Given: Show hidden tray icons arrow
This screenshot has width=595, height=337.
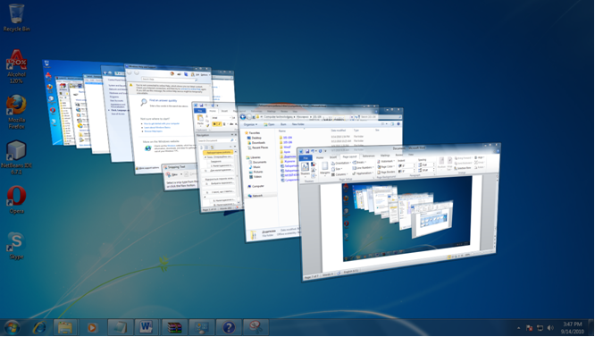Looking at the screenshot, I should tap(518, 328).
